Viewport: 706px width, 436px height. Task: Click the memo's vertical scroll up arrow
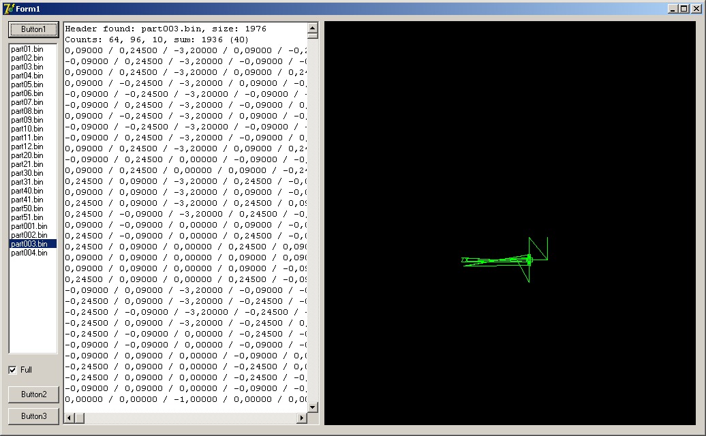tap(313, 28)
